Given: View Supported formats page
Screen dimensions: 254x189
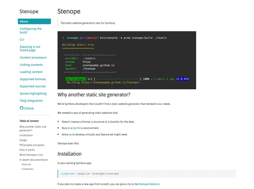Looking at the screenshot, I should (33, 79).
